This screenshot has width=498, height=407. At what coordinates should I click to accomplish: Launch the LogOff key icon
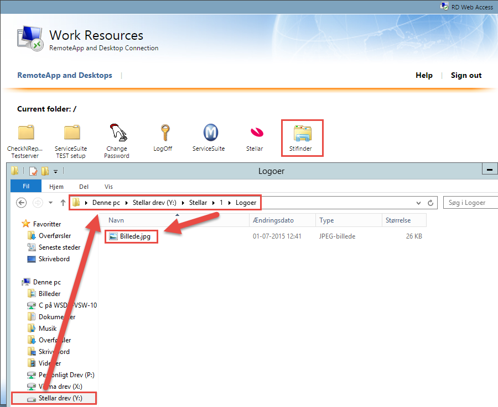point(164,133)
